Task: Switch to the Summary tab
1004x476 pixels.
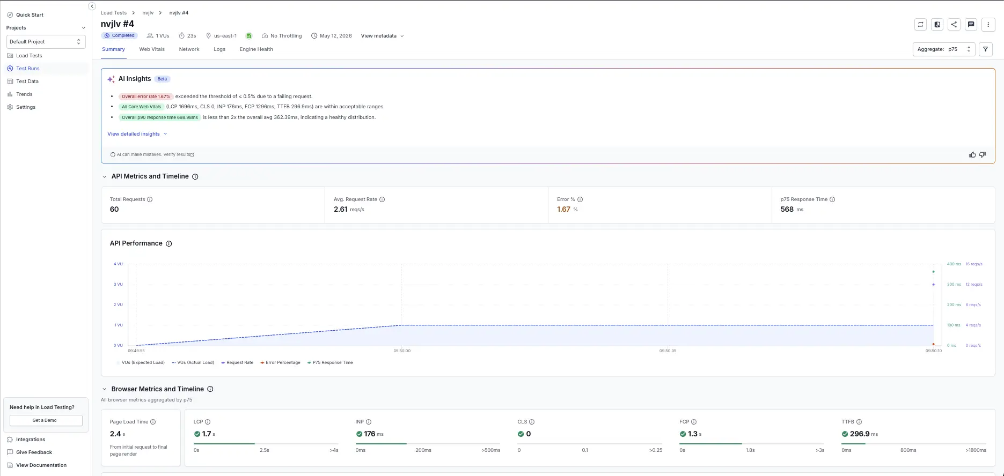Action: (113, 49)
